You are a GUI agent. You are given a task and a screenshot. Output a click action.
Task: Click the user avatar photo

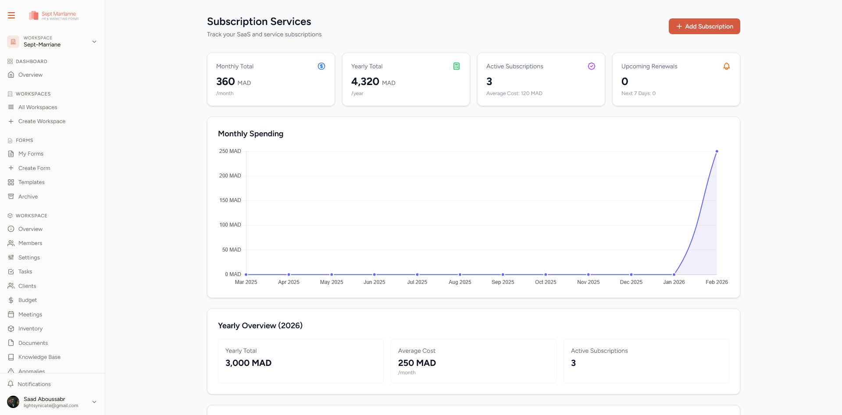tap(13, 402)
